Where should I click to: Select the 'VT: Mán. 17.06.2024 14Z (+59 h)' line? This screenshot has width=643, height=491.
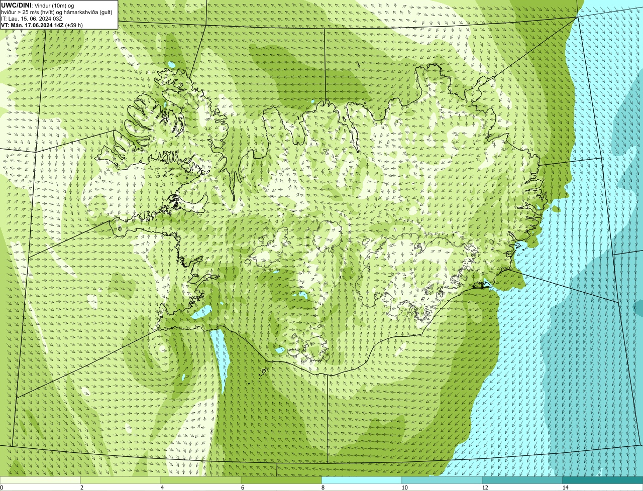pyautogui.click(x=42, y=25)
